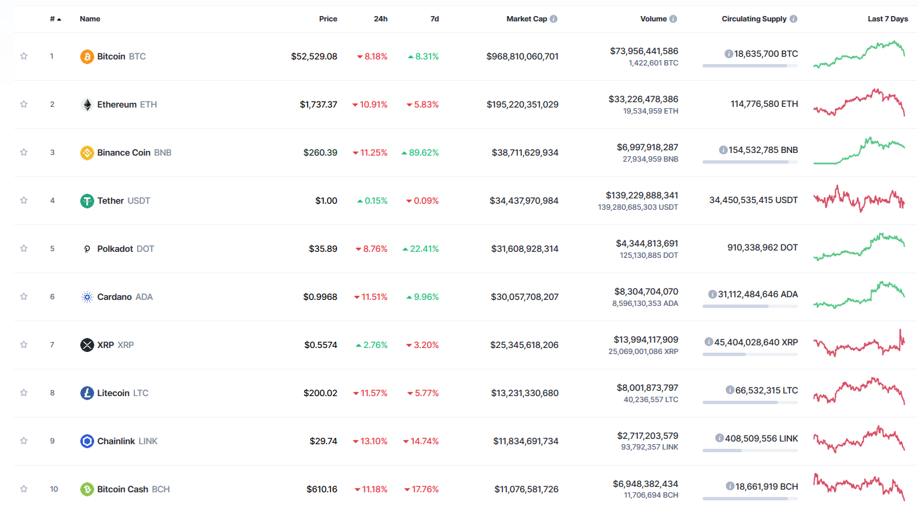Image resolution: width=917 pixels, height=513 pixels.
Task: Toggle the XRP watchlist star
Action: tap(24, 345)
